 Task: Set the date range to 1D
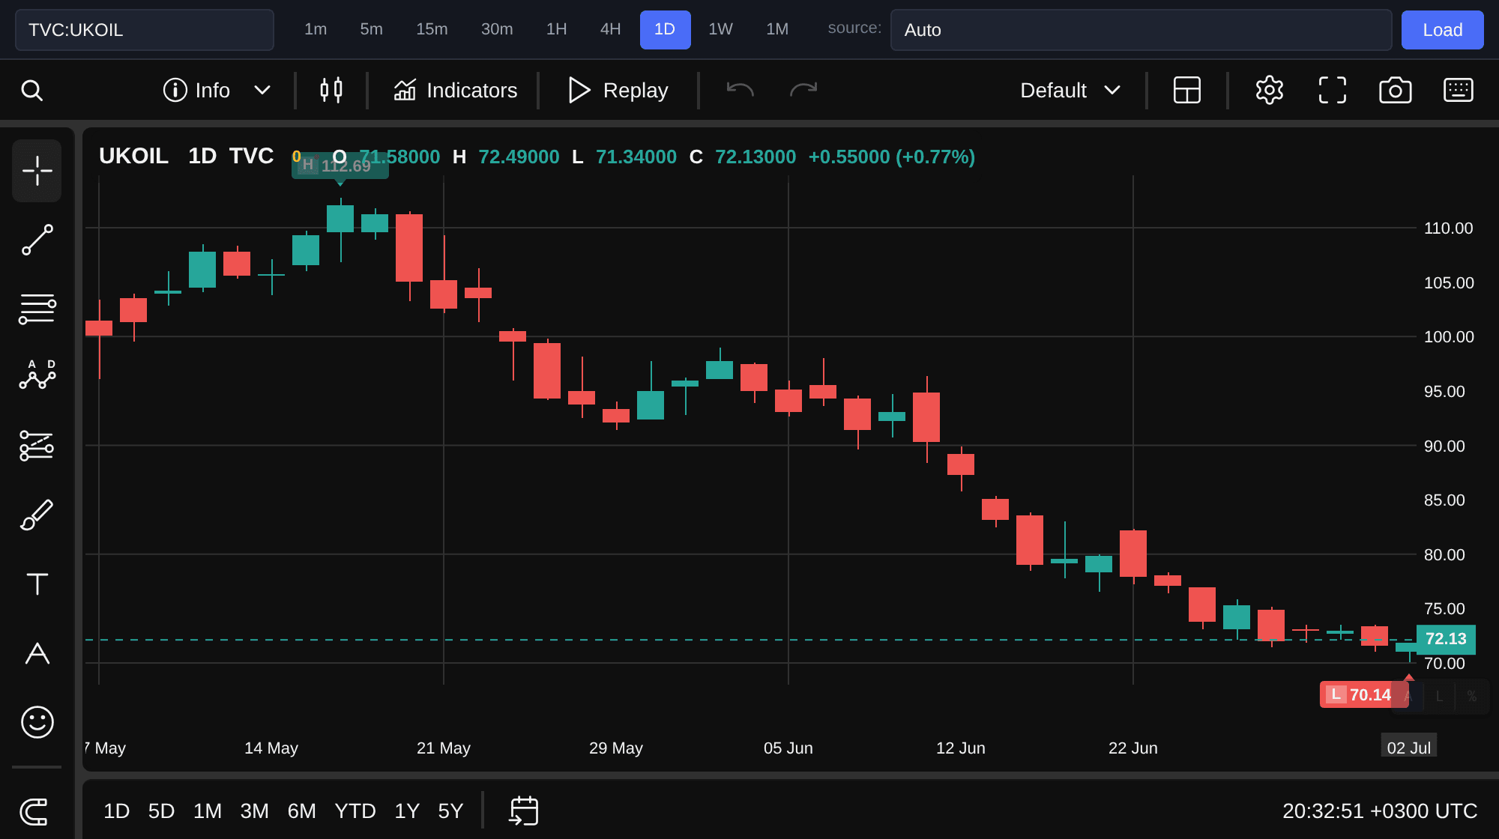pos(116,811)
